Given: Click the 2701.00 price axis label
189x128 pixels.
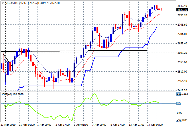Looking at the screenshot, I should coord(182,34).
